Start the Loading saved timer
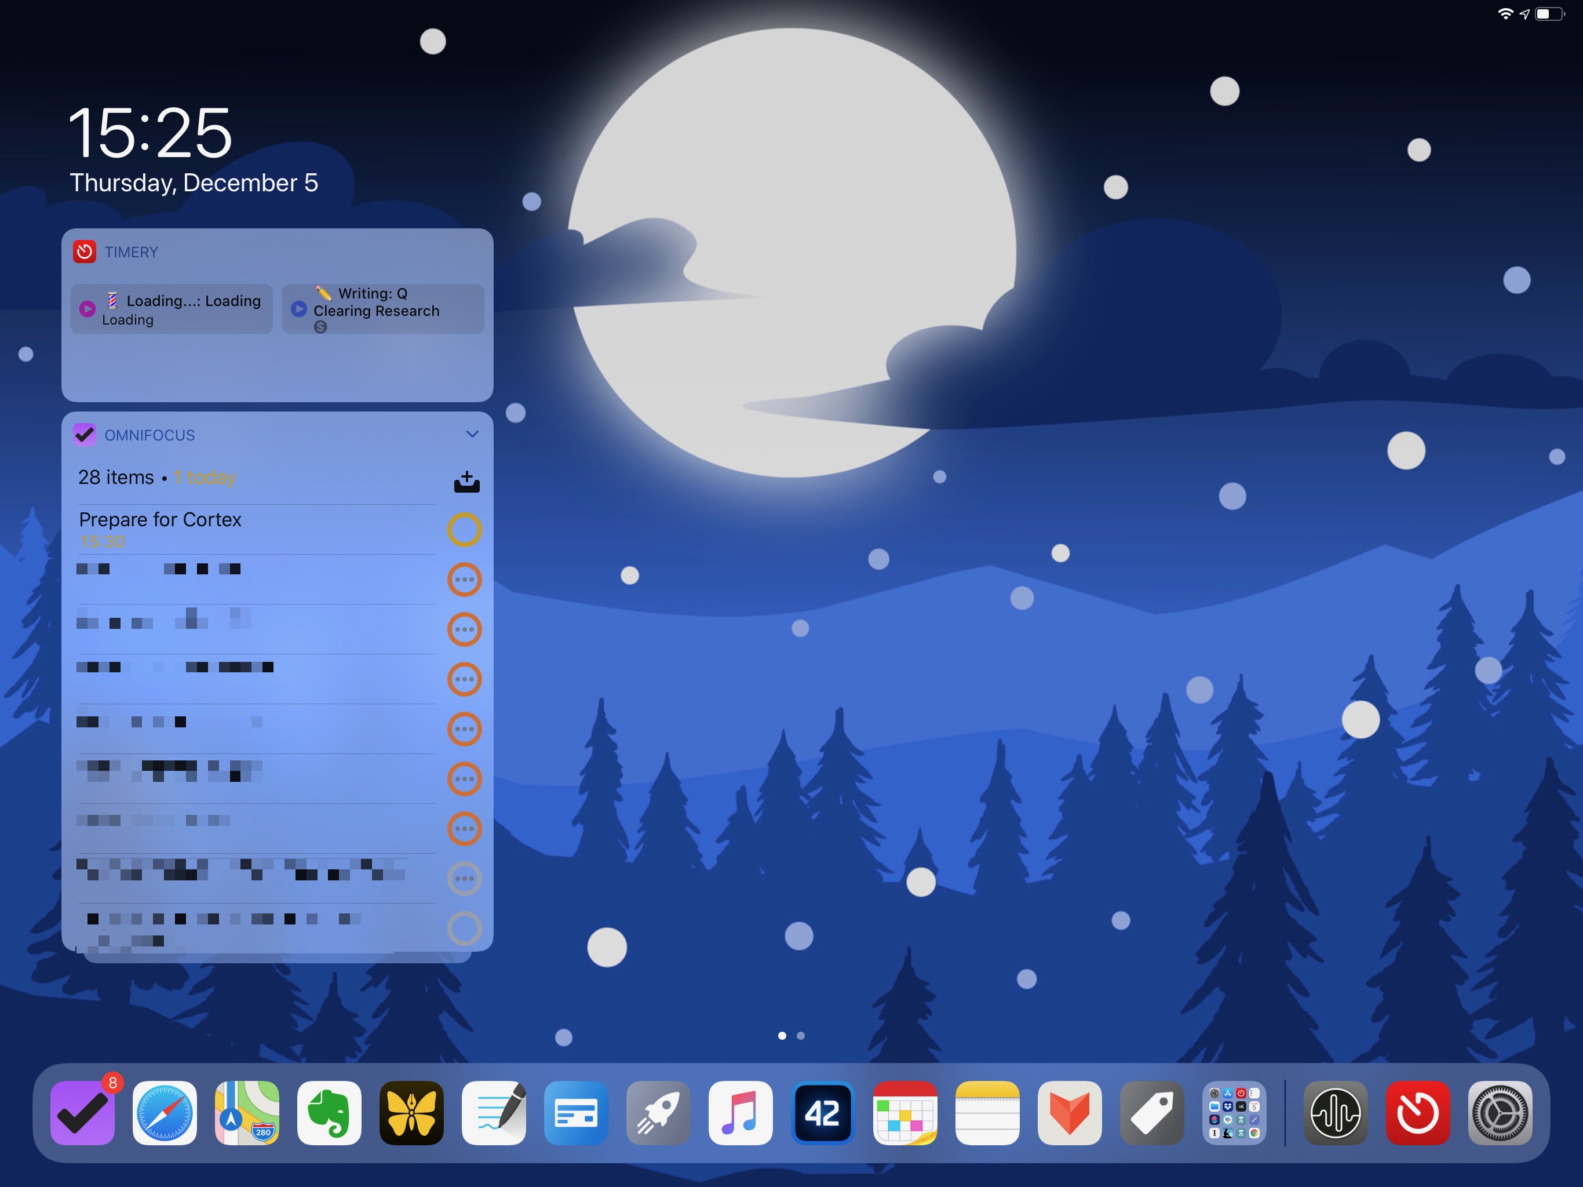Viewport: 1583px width, 1187px height. tap(87, 308)
